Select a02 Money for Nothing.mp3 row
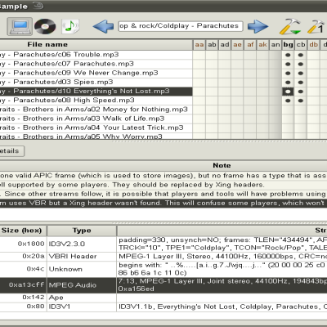This screenshot has height=327, width=327. [x=96, y=110]
